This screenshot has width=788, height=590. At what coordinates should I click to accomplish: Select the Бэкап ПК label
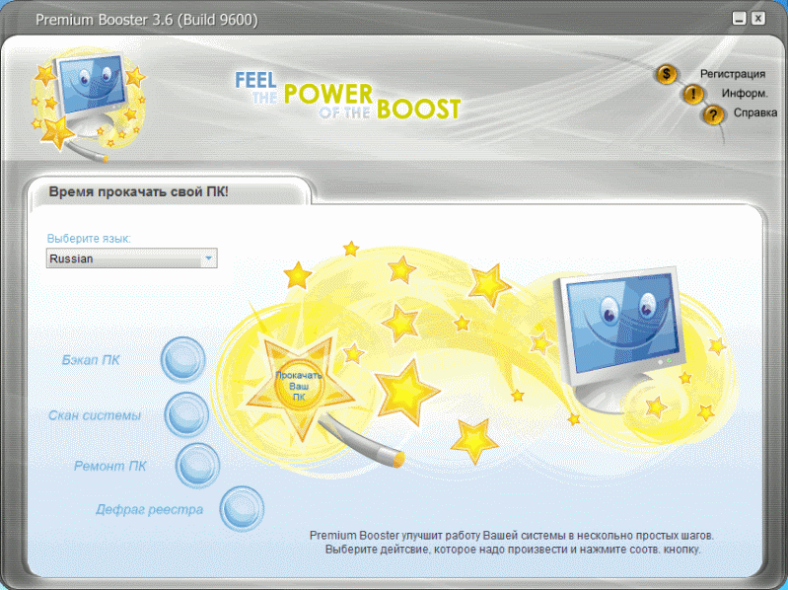91,360
